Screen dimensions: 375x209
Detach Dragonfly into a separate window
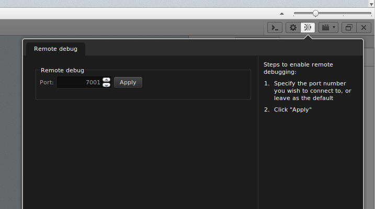pos(349,28)
